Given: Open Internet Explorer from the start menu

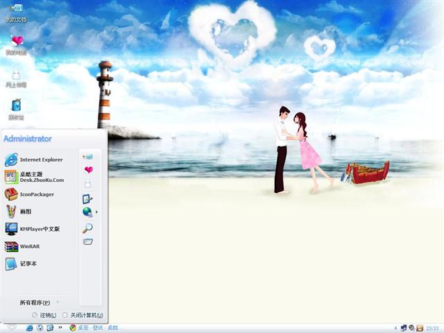Looking at the screenshot, I should (x=34, y=160).
